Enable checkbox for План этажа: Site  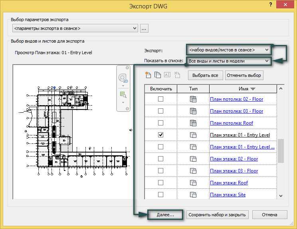(160, 194)
